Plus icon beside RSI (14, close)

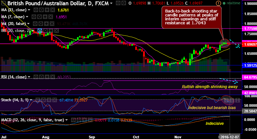47,77
